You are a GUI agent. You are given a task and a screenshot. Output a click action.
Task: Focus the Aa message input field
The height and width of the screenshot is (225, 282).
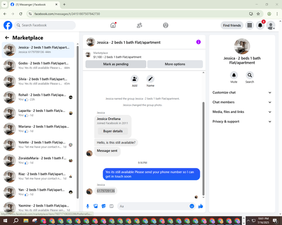point(153,206)
